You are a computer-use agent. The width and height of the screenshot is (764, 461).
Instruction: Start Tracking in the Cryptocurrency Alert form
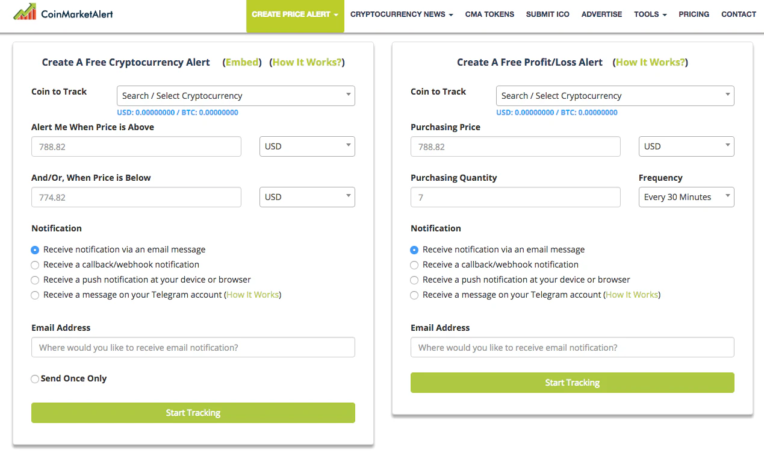point(193,413)
